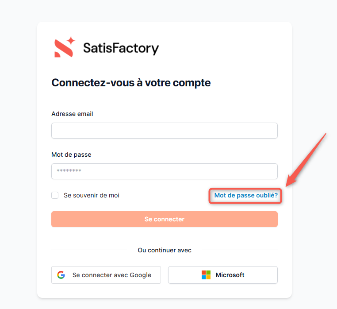Click the Mot de passe field label
Viewport: 337px width, 309px height.
[x=71, y=154]
